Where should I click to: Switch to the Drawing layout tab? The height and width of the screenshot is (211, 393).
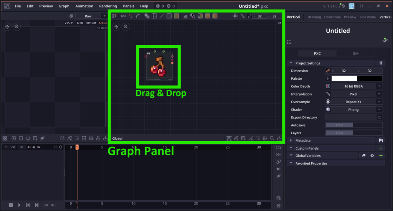coord(314,17)
